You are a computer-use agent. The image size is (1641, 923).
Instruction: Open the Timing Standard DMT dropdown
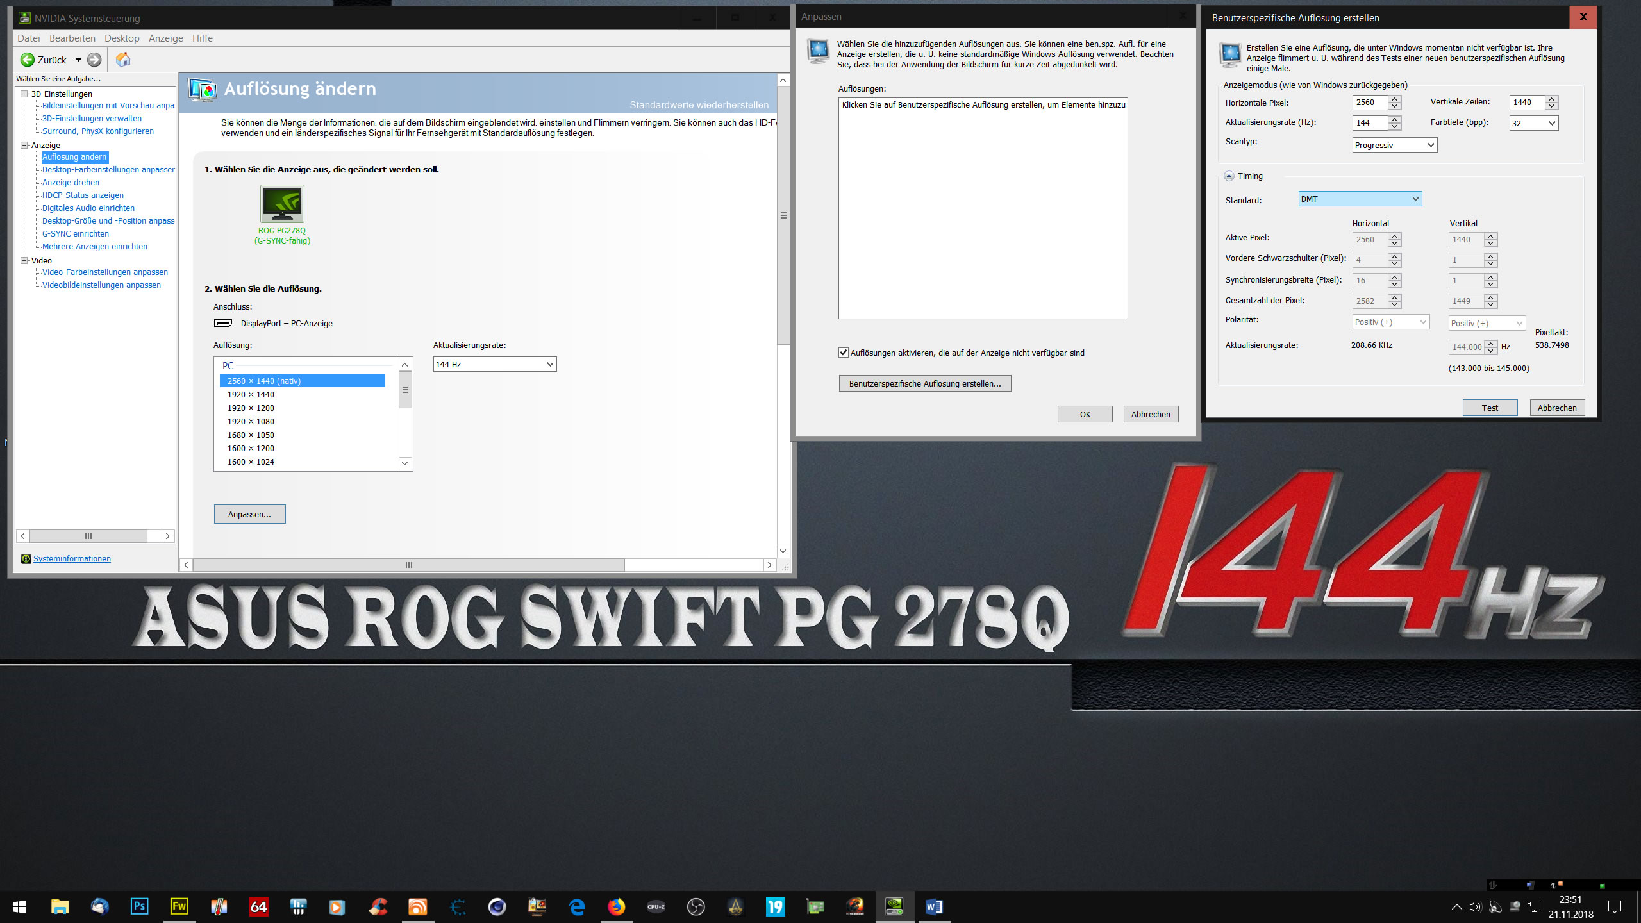click(1360, 199)
